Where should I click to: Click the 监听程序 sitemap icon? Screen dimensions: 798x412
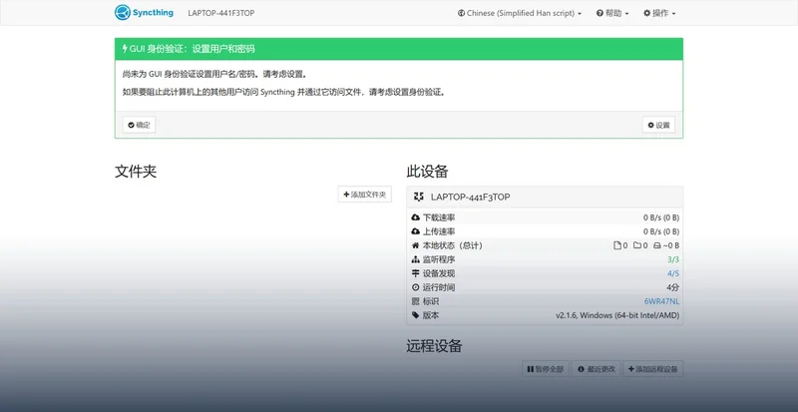point(415,259)
